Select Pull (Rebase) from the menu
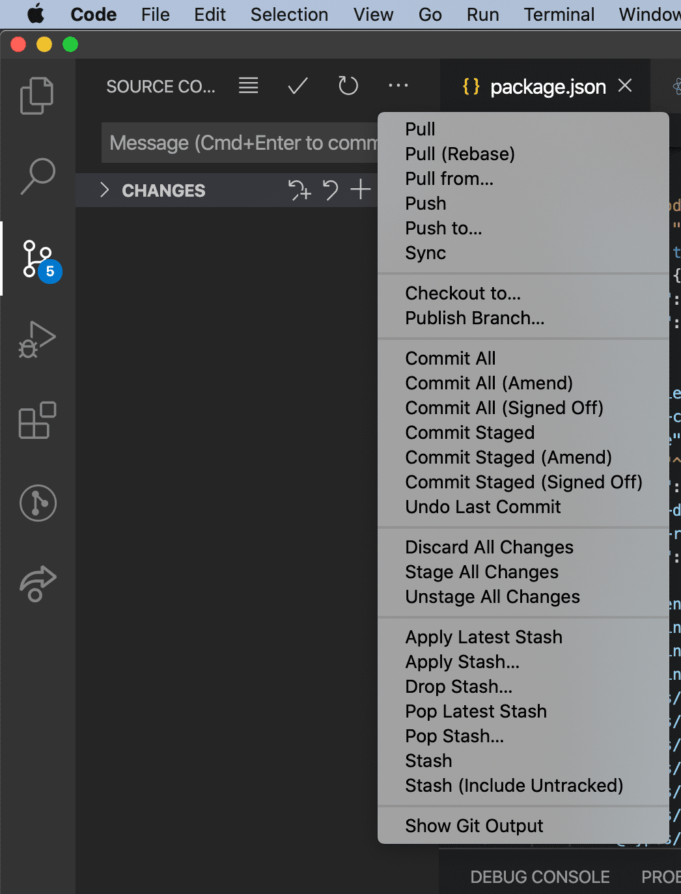Image resolution: width=681 pixels, height=894 pixels. tap(460, 154)
